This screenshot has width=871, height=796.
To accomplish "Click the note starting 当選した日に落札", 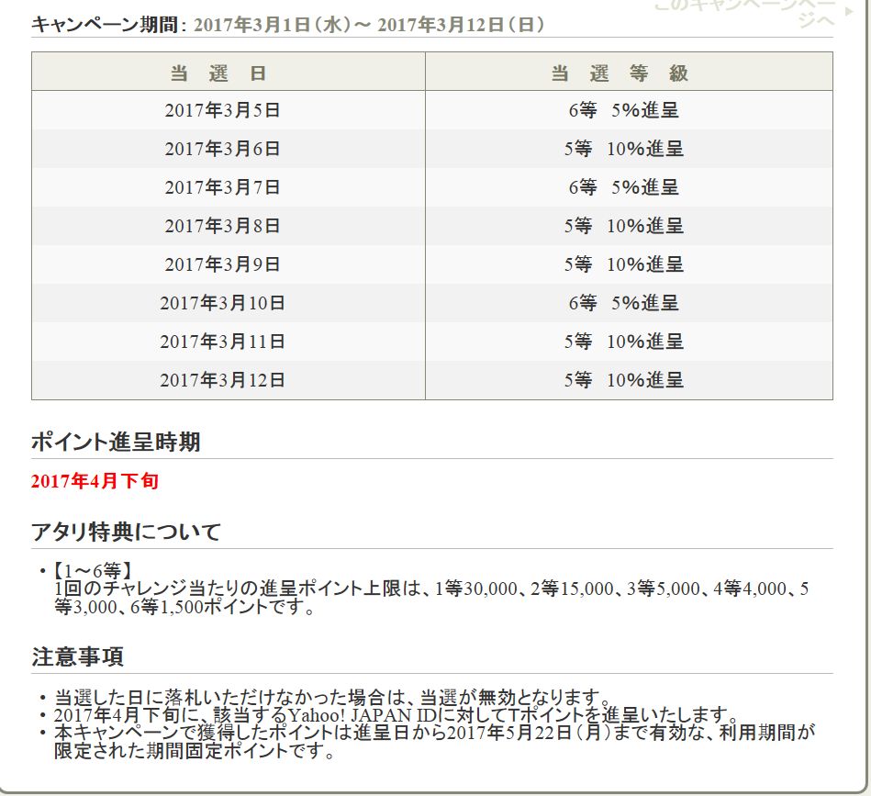I will point(332,697).
